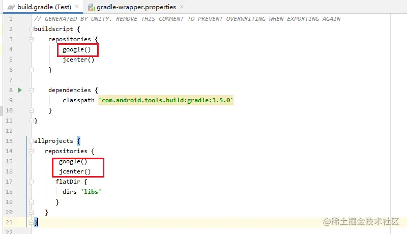Click fold end marker on line 11
Screen dimensions: 407x234
tap(31, 121)
